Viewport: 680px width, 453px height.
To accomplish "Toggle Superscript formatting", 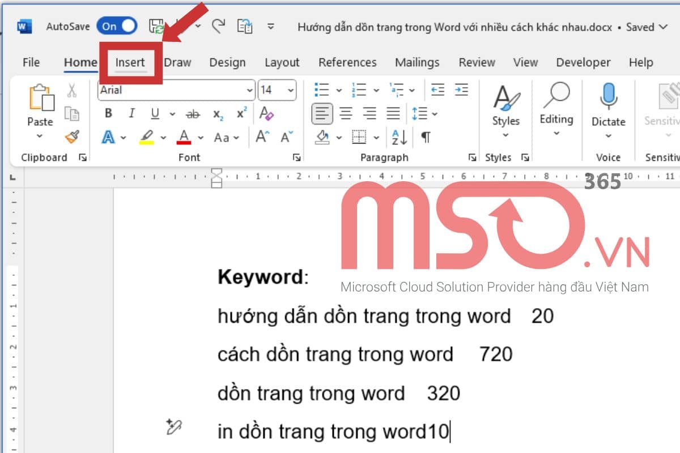I will tap(242, 113).
